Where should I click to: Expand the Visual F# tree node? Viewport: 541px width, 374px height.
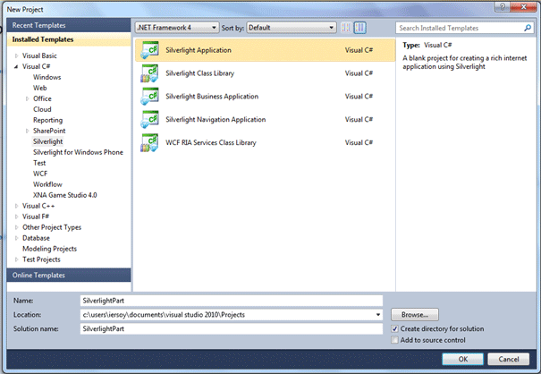(16, 217)
